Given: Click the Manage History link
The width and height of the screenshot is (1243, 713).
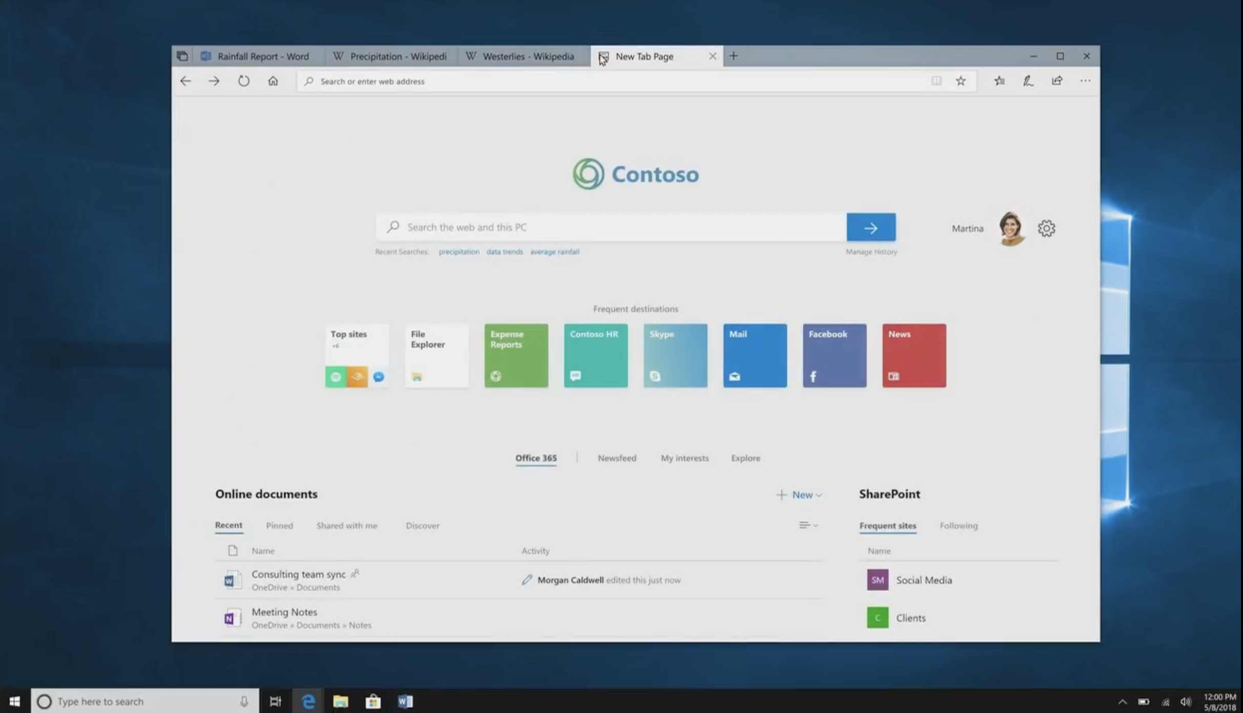Looking at the screenshot, I should click(x=871, y=251).
